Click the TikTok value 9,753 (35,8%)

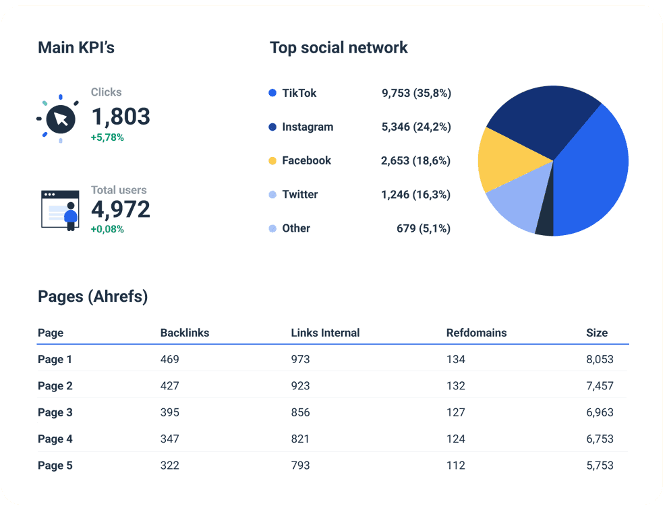click(x=416, y=93)
